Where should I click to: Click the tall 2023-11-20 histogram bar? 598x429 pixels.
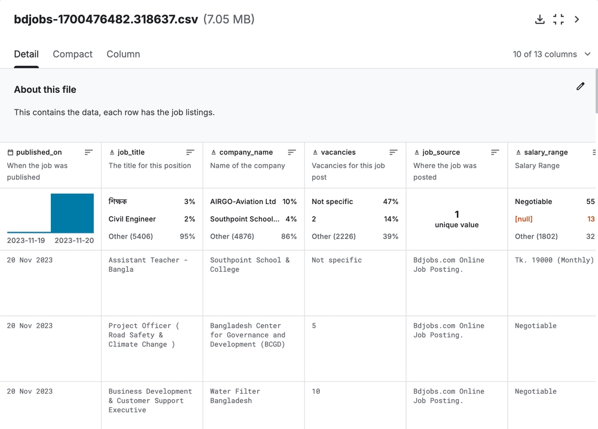pyautogui.click(x=72, y=213)
